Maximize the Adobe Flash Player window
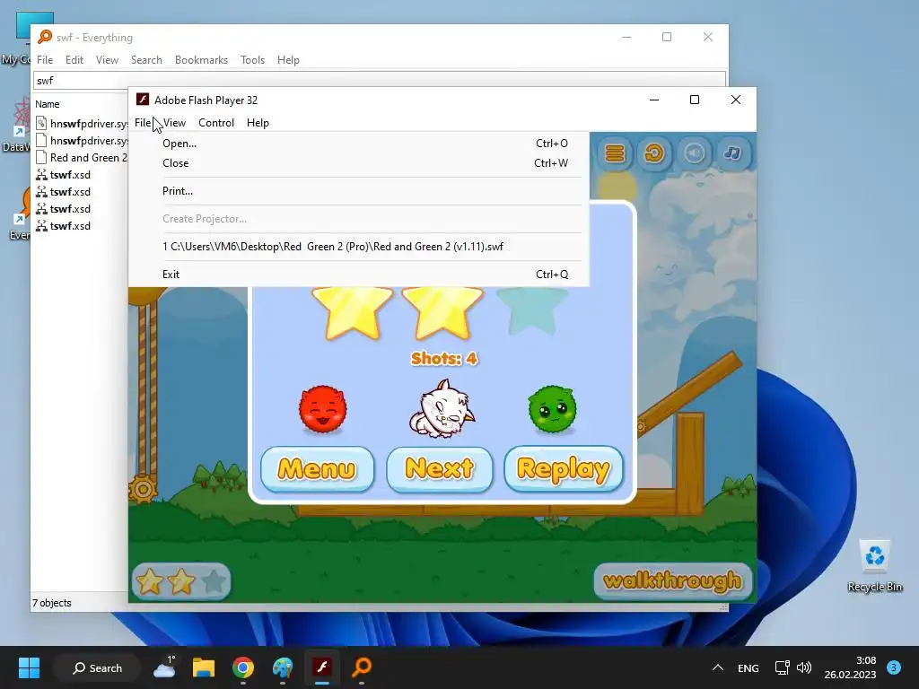This screenshot has height=689, width=919. pyautogui.click(x=695, y=100)
